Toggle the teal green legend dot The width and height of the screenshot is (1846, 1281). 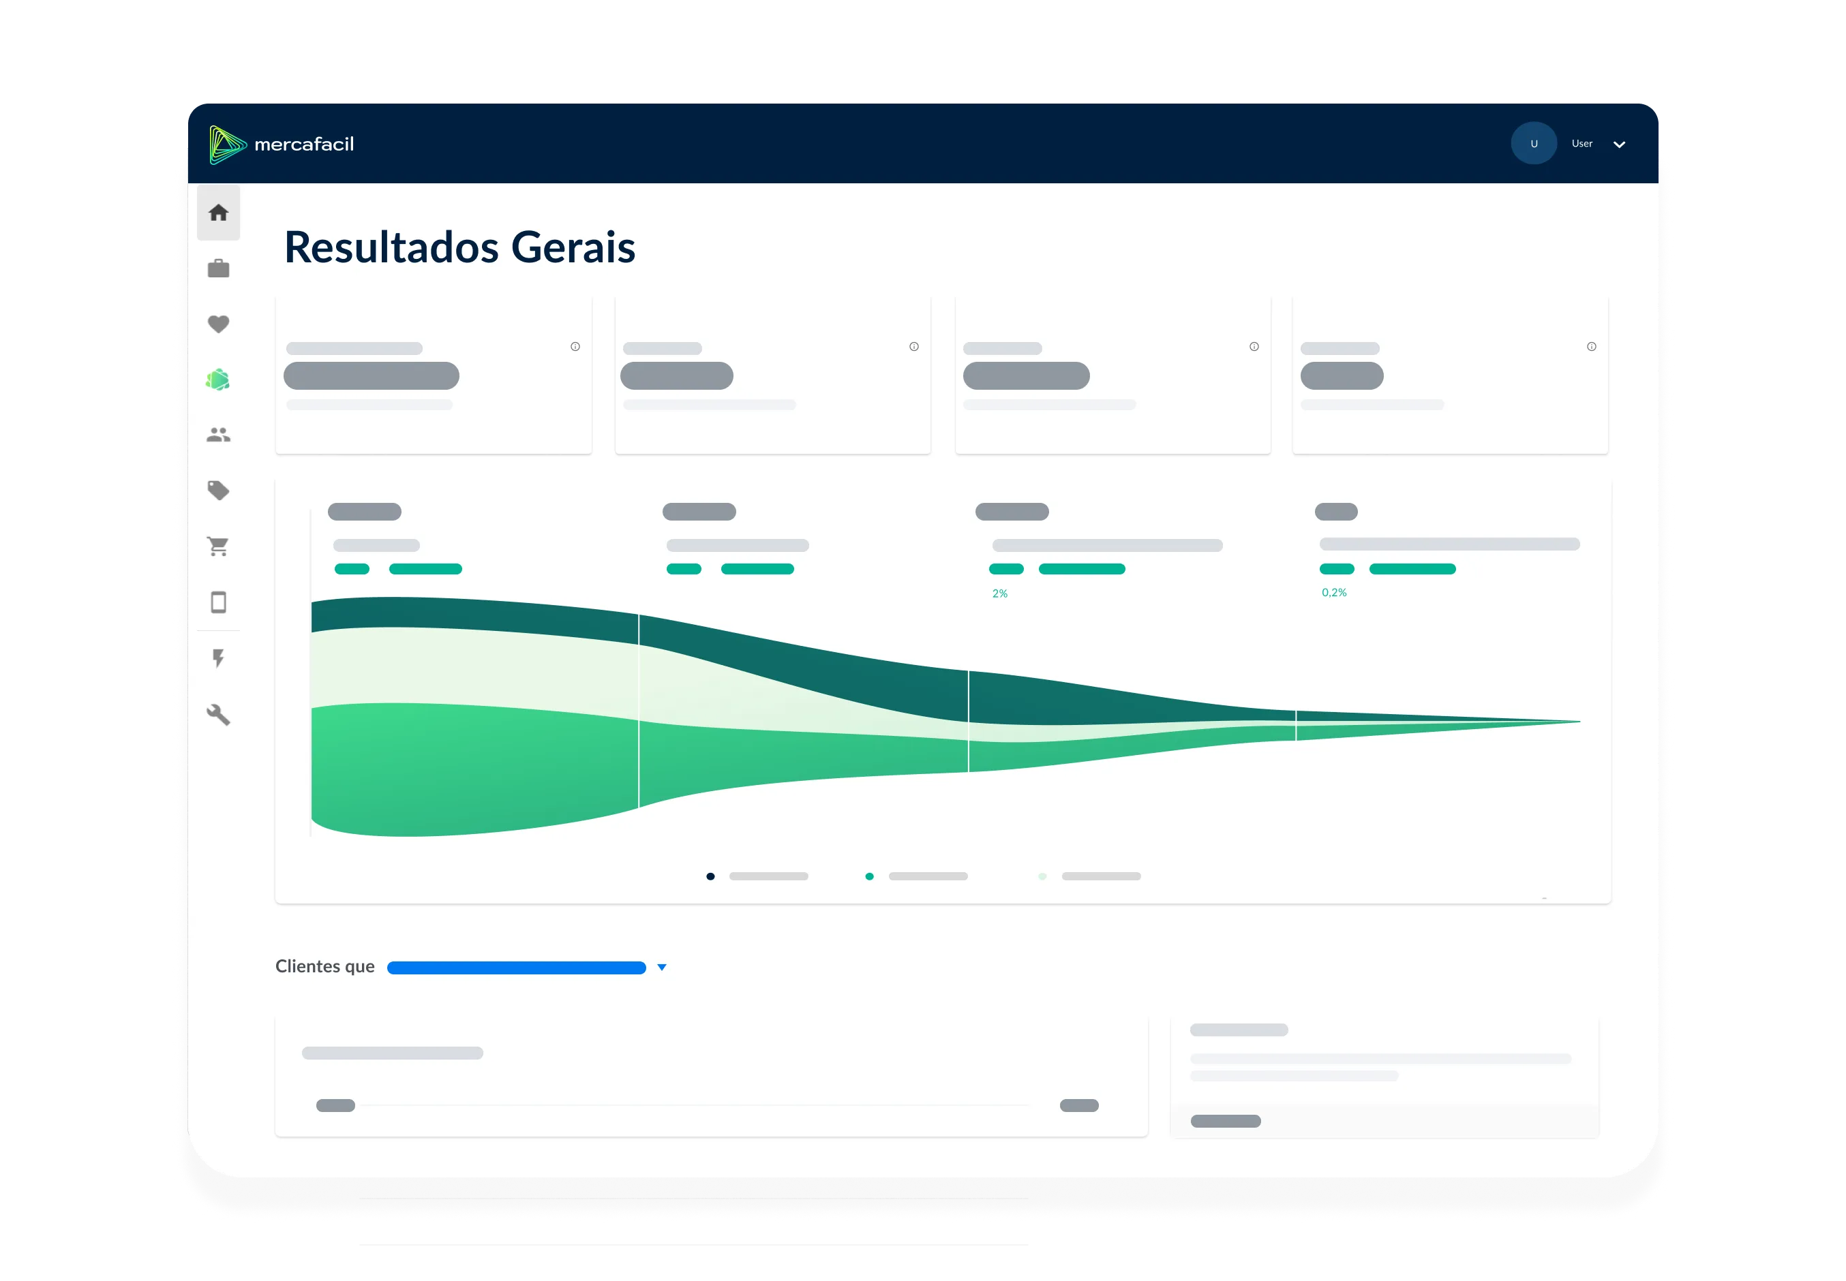[x=870, y=876]
